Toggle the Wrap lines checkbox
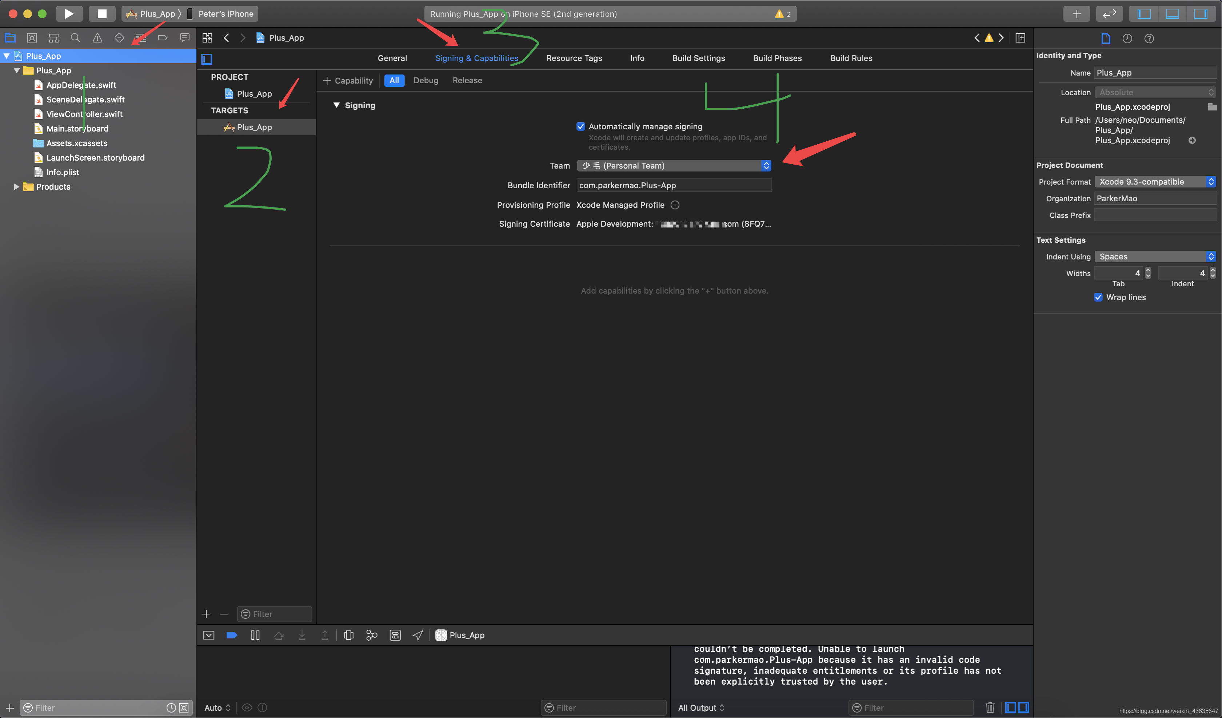The height and width of the screenshot is (718, 1222). [x=1098, y=298]
